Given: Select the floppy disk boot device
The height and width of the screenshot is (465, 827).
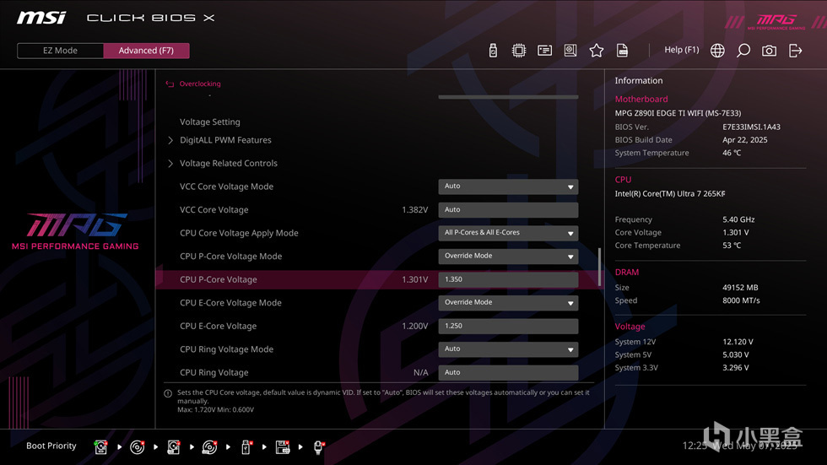Looking at the screenshot, I should (x=283, y=447).
